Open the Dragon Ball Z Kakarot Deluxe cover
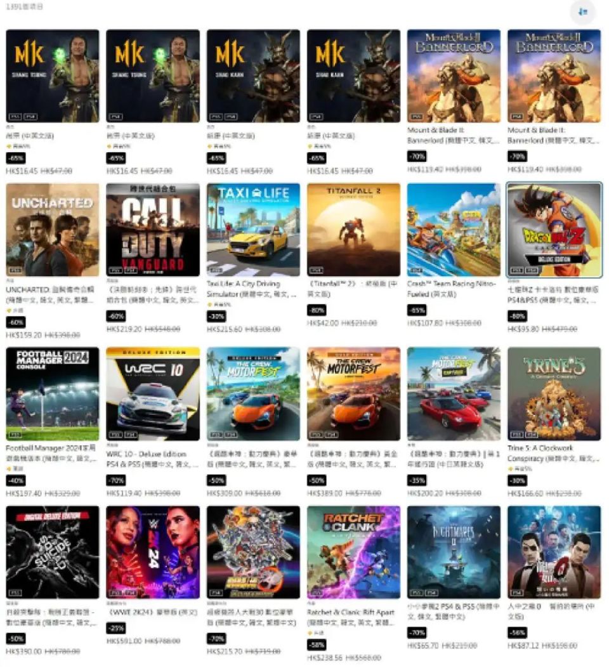 pos(554,230)
